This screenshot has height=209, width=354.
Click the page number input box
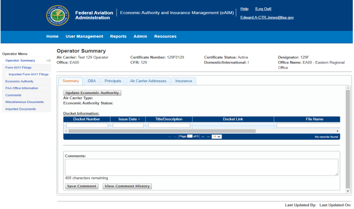pos(189,136)
